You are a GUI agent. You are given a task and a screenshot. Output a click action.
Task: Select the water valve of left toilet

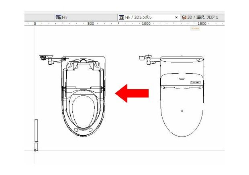click(51, 60)
